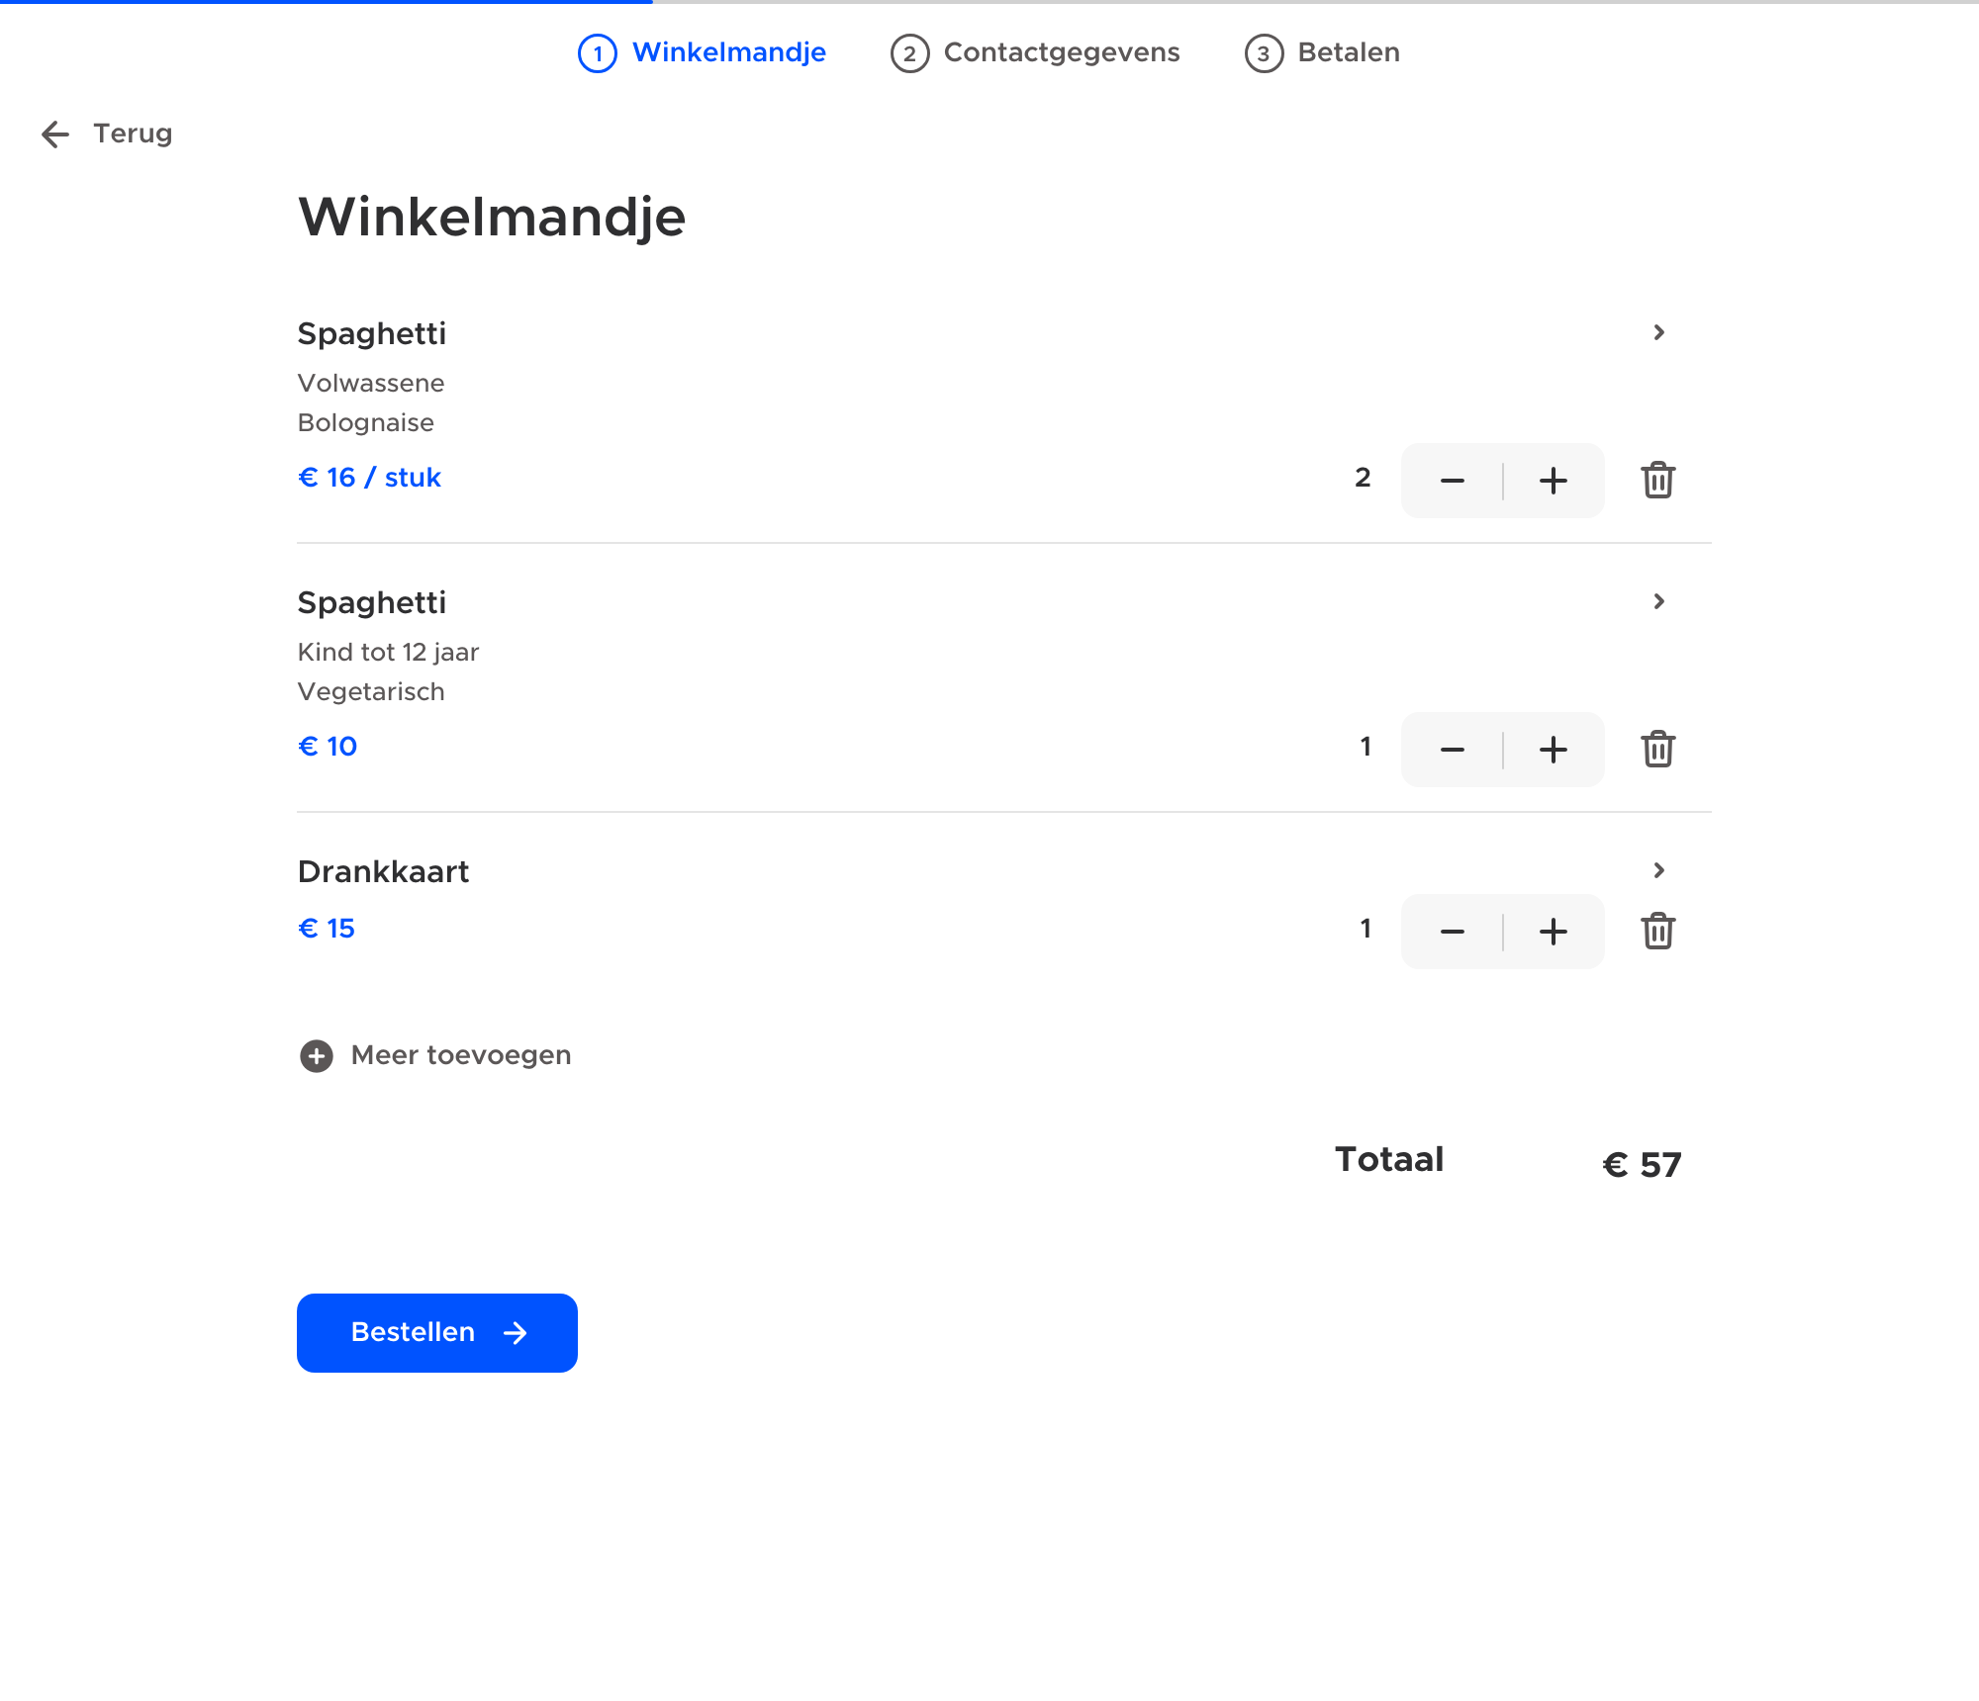This screenshot has height=1701, width=1979.
Task: Click the step 2 circle icon
Action: (910, 53)
